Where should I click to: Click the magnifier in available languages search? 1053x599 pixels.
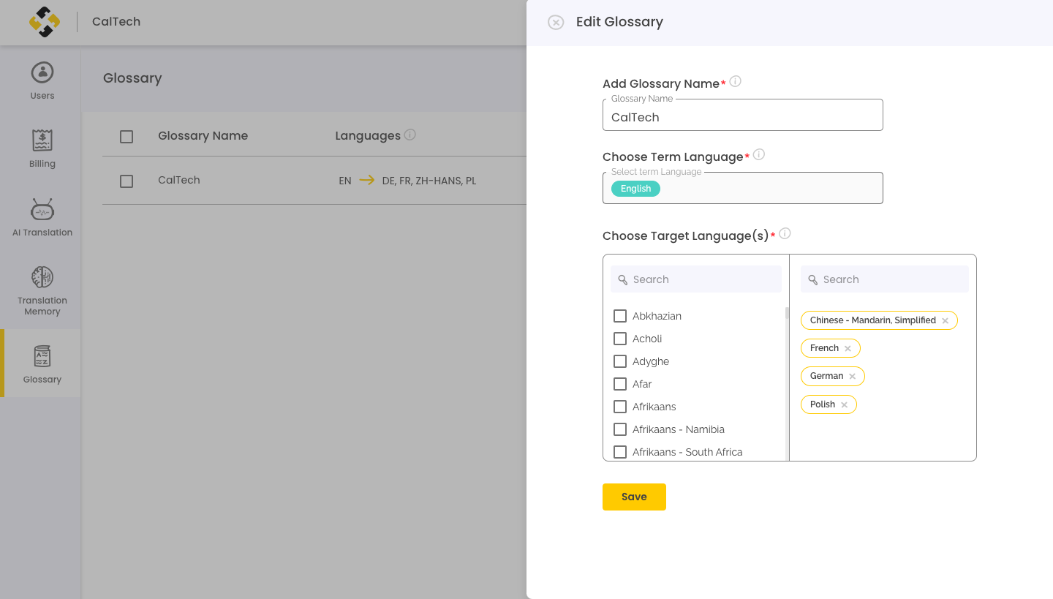click(623, 280)
